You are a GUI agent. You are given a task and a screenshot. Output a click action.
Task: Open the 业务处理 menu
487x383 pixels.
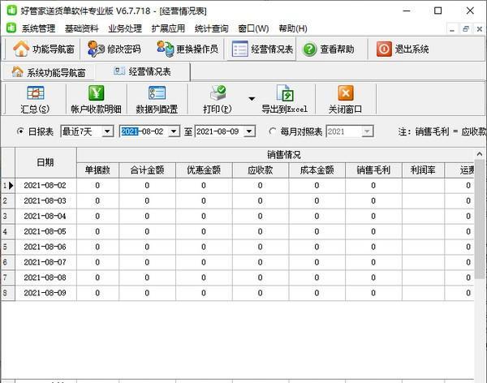tap(125, 28)
